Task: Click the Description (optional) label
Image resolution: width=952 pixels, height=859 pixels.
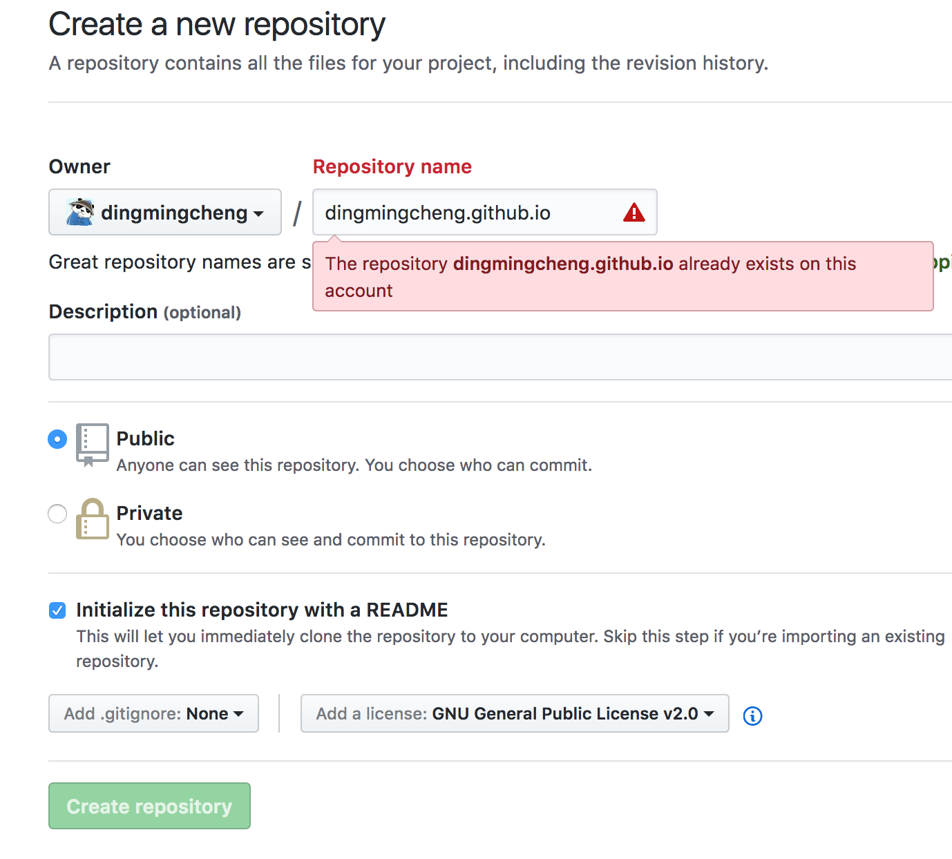Action: 145,312
